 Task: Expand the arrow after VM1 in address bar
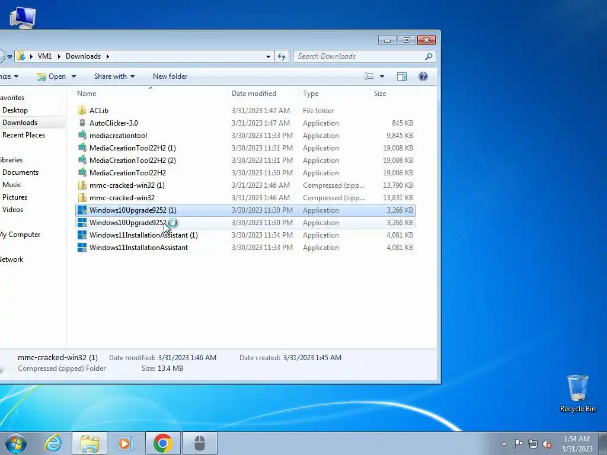[59, 56]
